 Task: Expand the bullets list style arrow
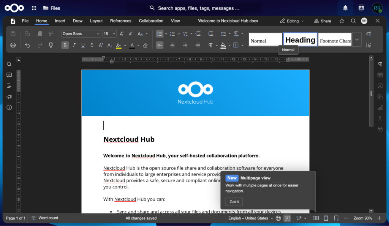pyautogui.click(x=166, y=34)
